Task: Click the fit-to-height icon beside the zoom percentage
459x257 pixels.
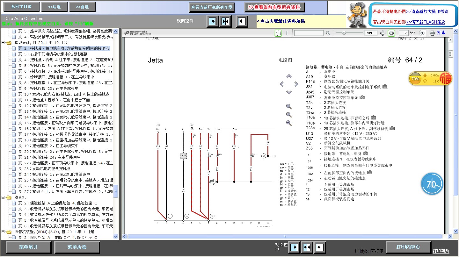Action: pos(383,33)
